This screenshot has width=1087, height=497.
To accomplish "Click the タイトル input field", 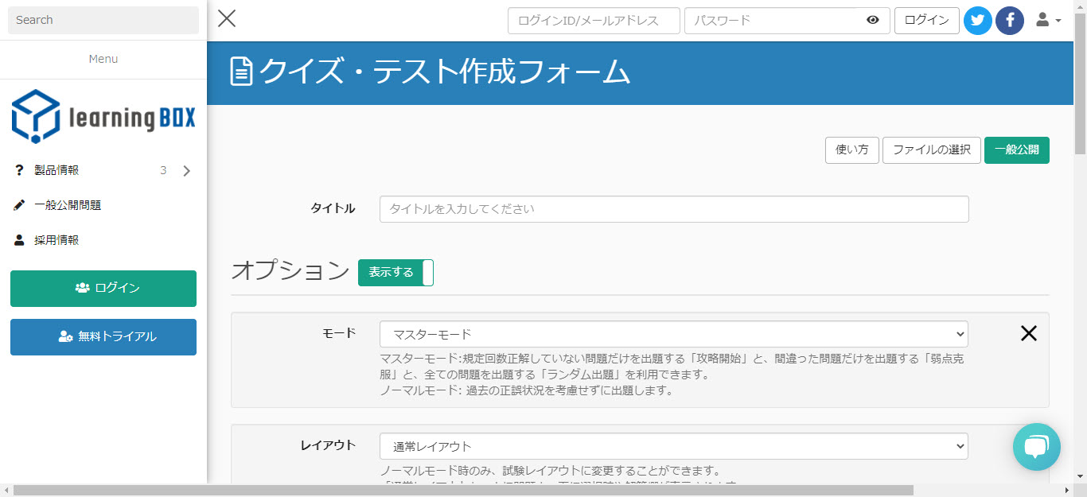I will click(673, 209).
